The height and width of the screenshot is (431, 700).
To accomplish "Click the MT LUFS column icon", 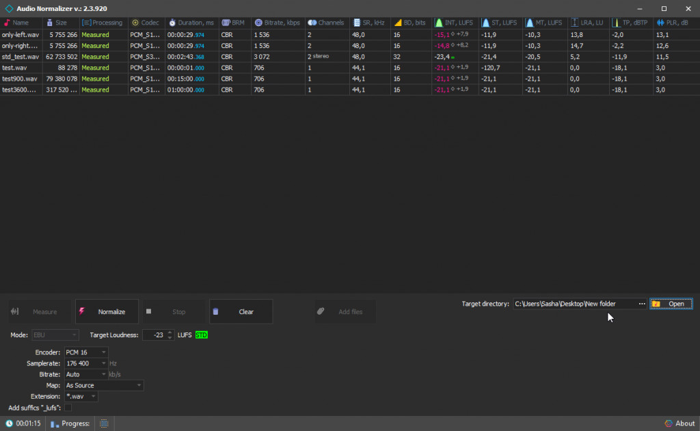I will (x=530, y=23).
